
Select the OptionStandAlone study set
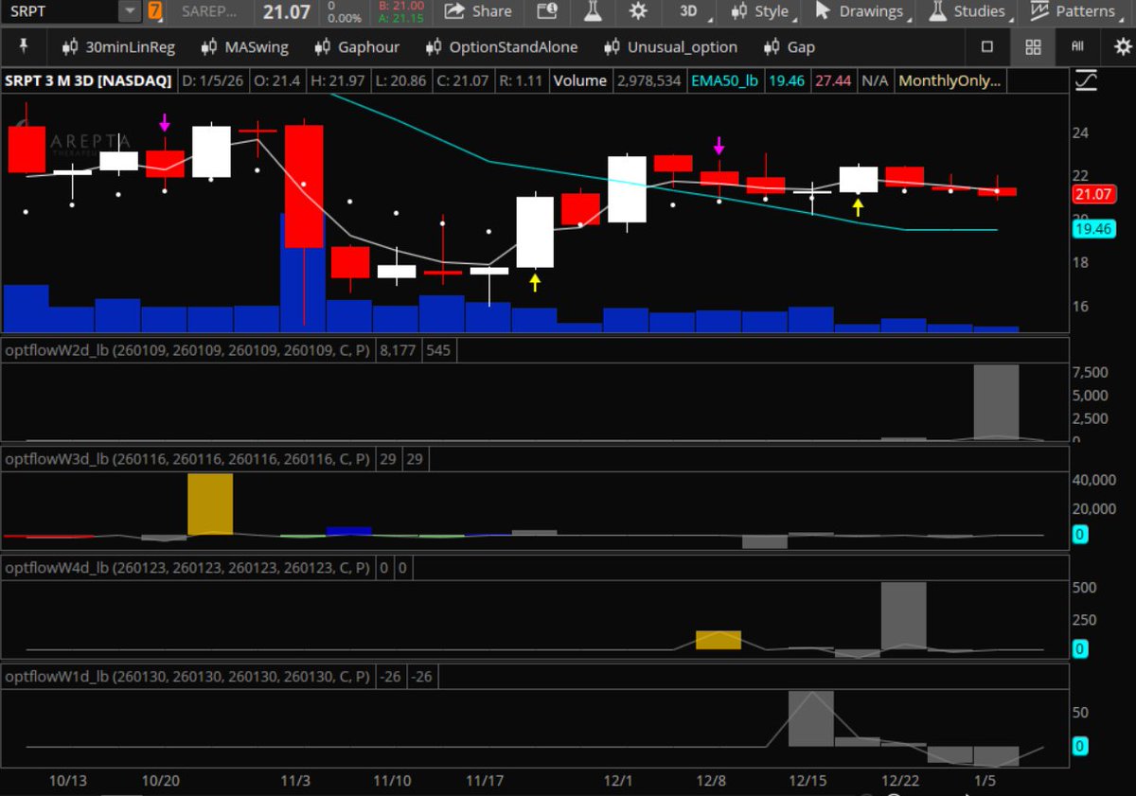[501, 47]
